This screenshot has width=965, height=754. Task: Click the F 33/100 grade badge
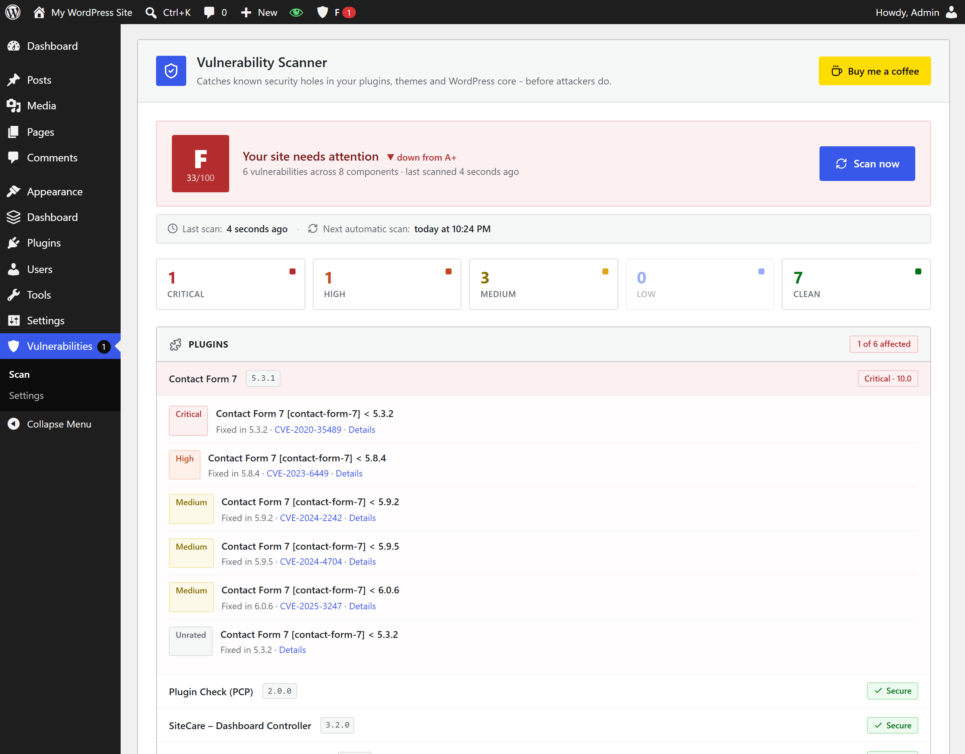201,164
